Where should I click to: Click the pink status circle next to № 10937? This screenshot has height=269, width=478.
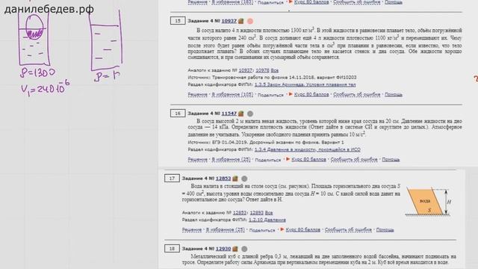point(250,21)
